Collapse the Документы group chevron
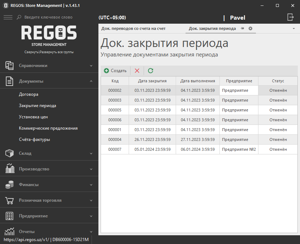The height and width of the screenshot is (244, 300). pyautogui.click(x=91, y=81)
